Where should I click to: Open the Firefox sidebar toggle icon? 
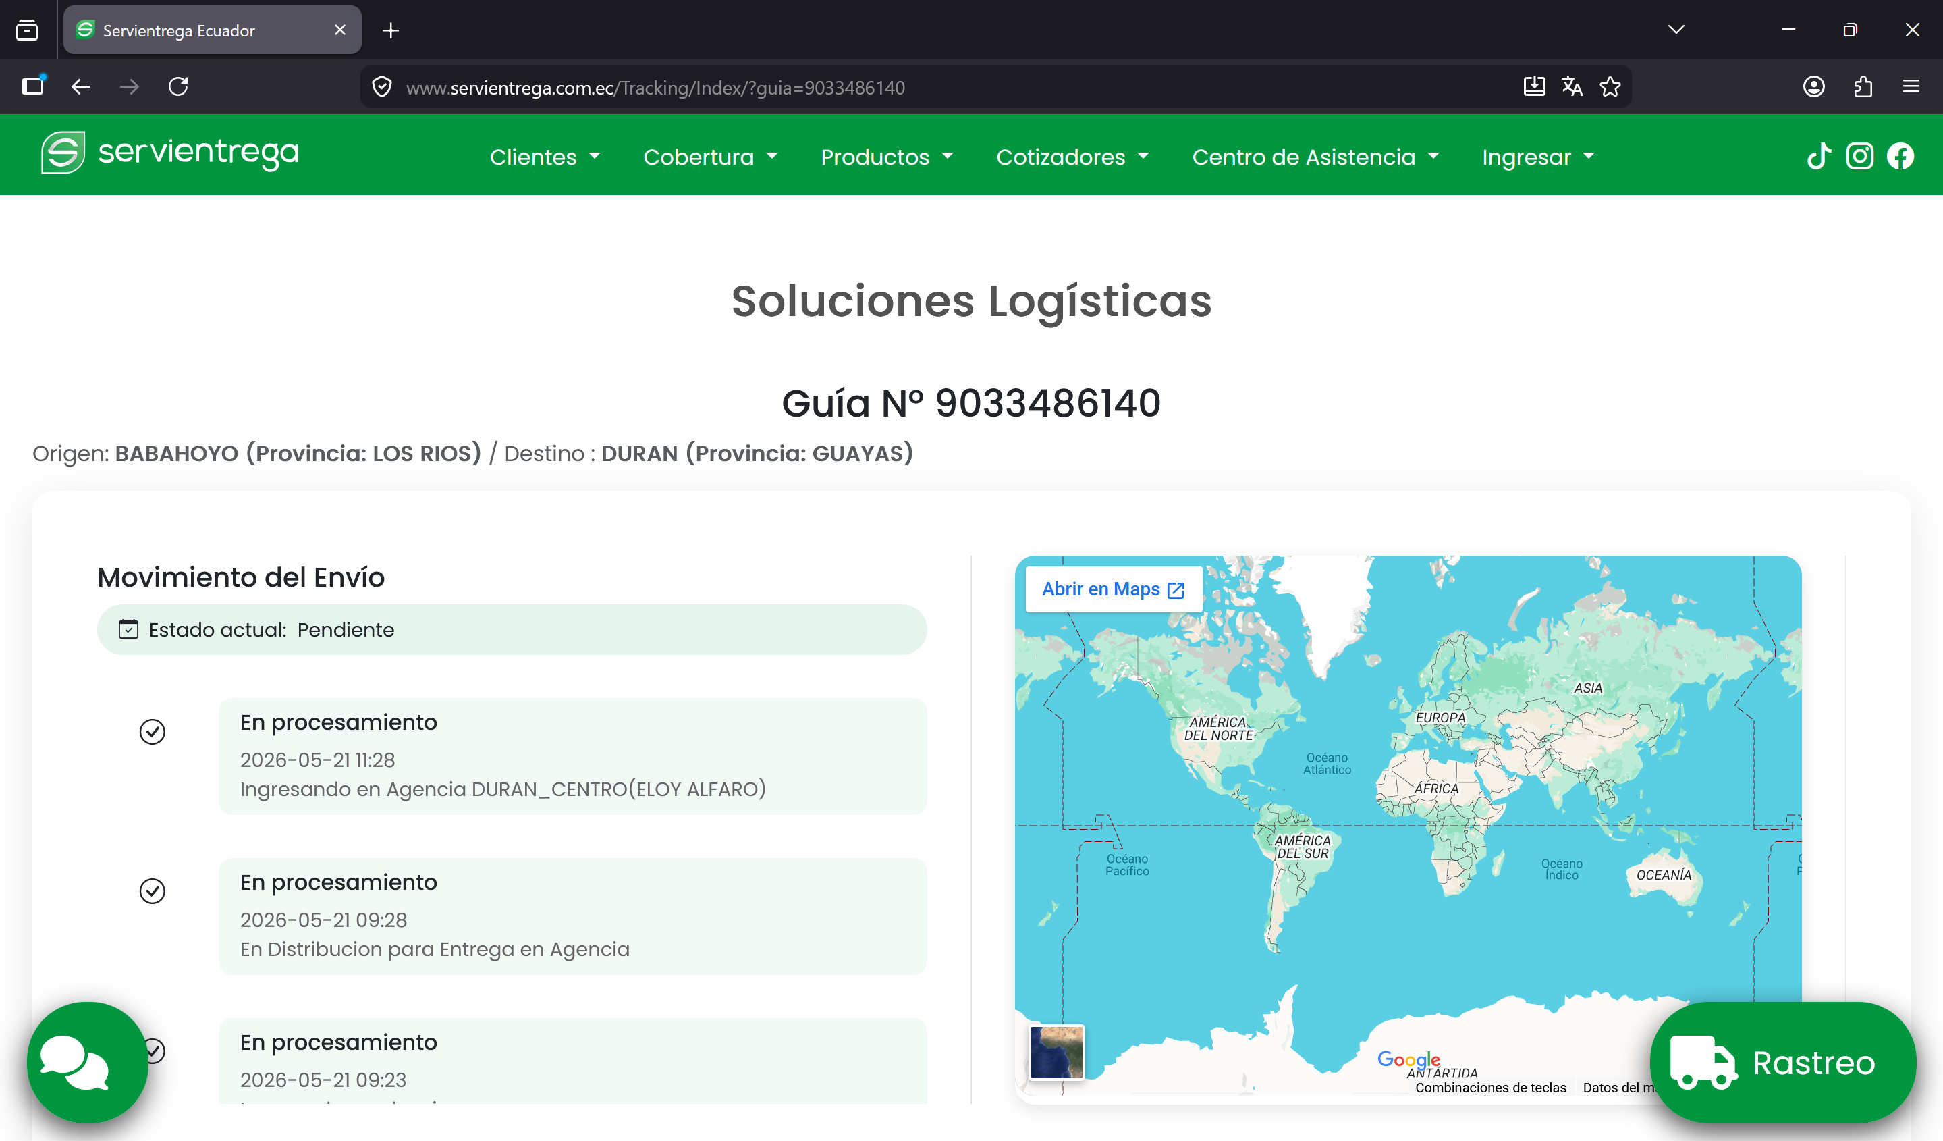[x=32, y=86]
